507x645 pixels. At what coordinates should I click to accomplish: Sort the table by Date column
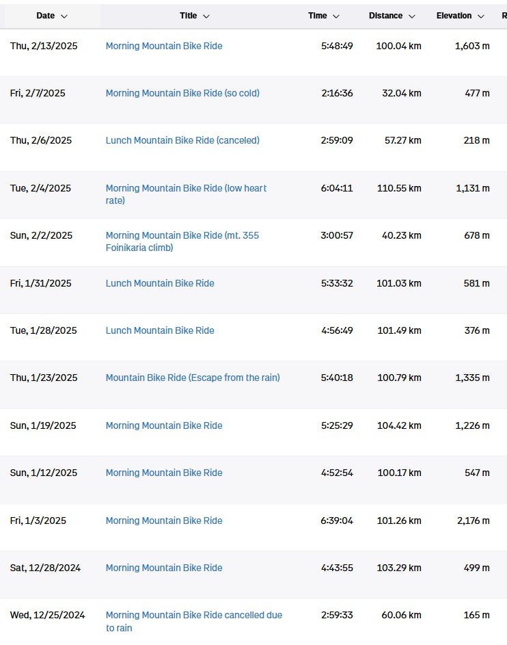point(51,16)
